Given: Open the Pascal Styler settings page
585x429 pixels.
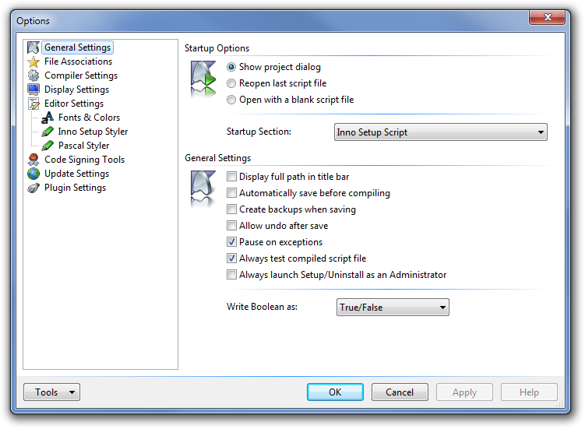Looking at the screenshot, I should click(x=83, y=146).
